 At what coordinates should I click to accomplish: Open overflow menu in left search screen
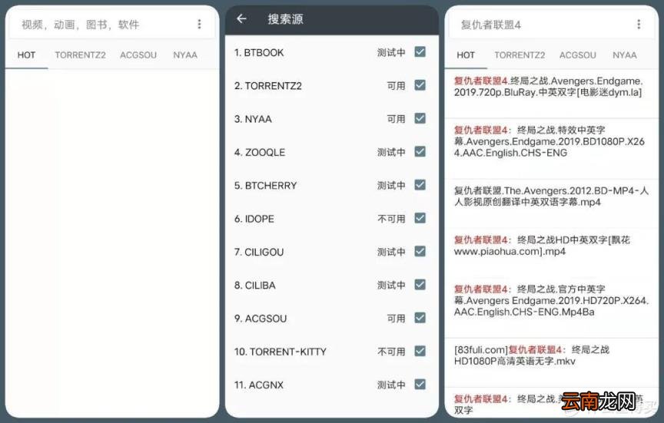(199, 24)
